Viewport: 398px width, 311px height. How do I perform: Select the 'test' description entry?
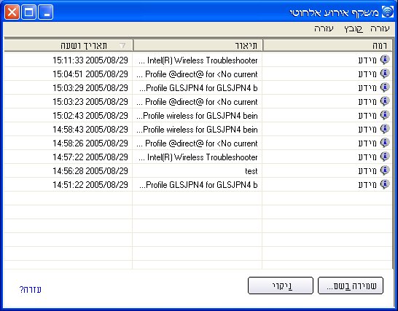(251, 171)
